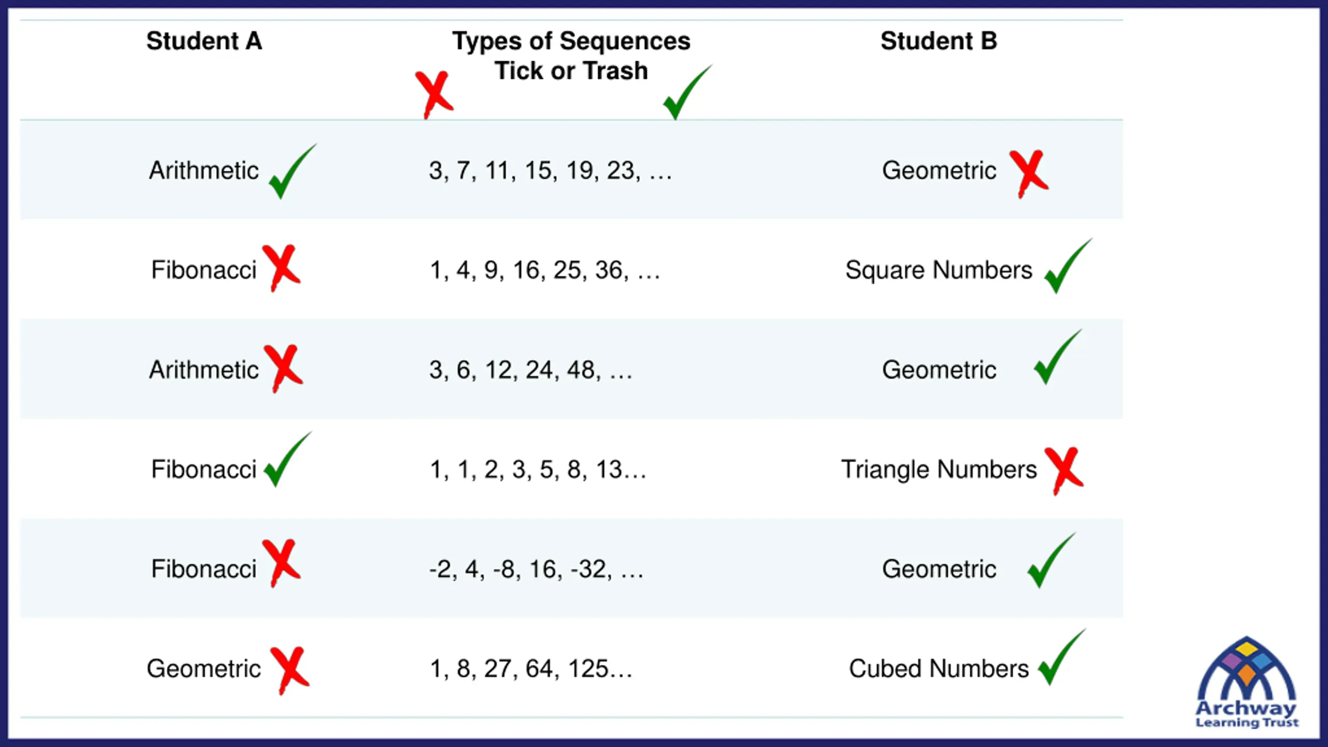This screenshot has height=747, width=1328.
Task: Click red cross beside Student A's Geometric
Action: (290, 670)
